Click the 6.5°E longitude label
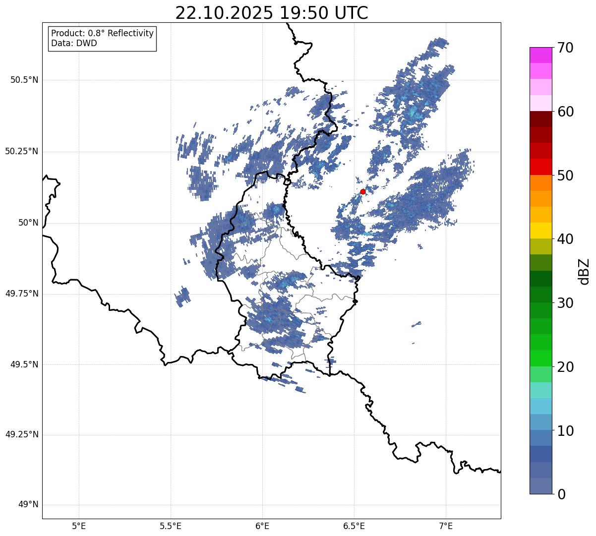This screenshot has width=596, height=536. [x=354, y=526]
